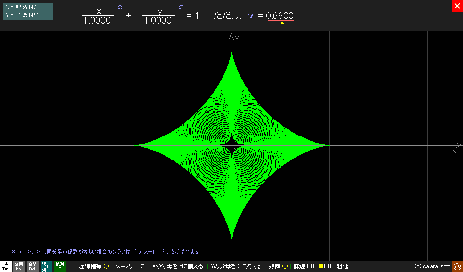Close the app with red X
This screenshot has width=463, height=272.
457,6
